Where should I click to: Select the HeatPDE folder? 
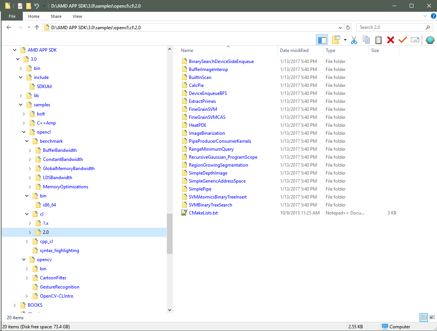198,125
